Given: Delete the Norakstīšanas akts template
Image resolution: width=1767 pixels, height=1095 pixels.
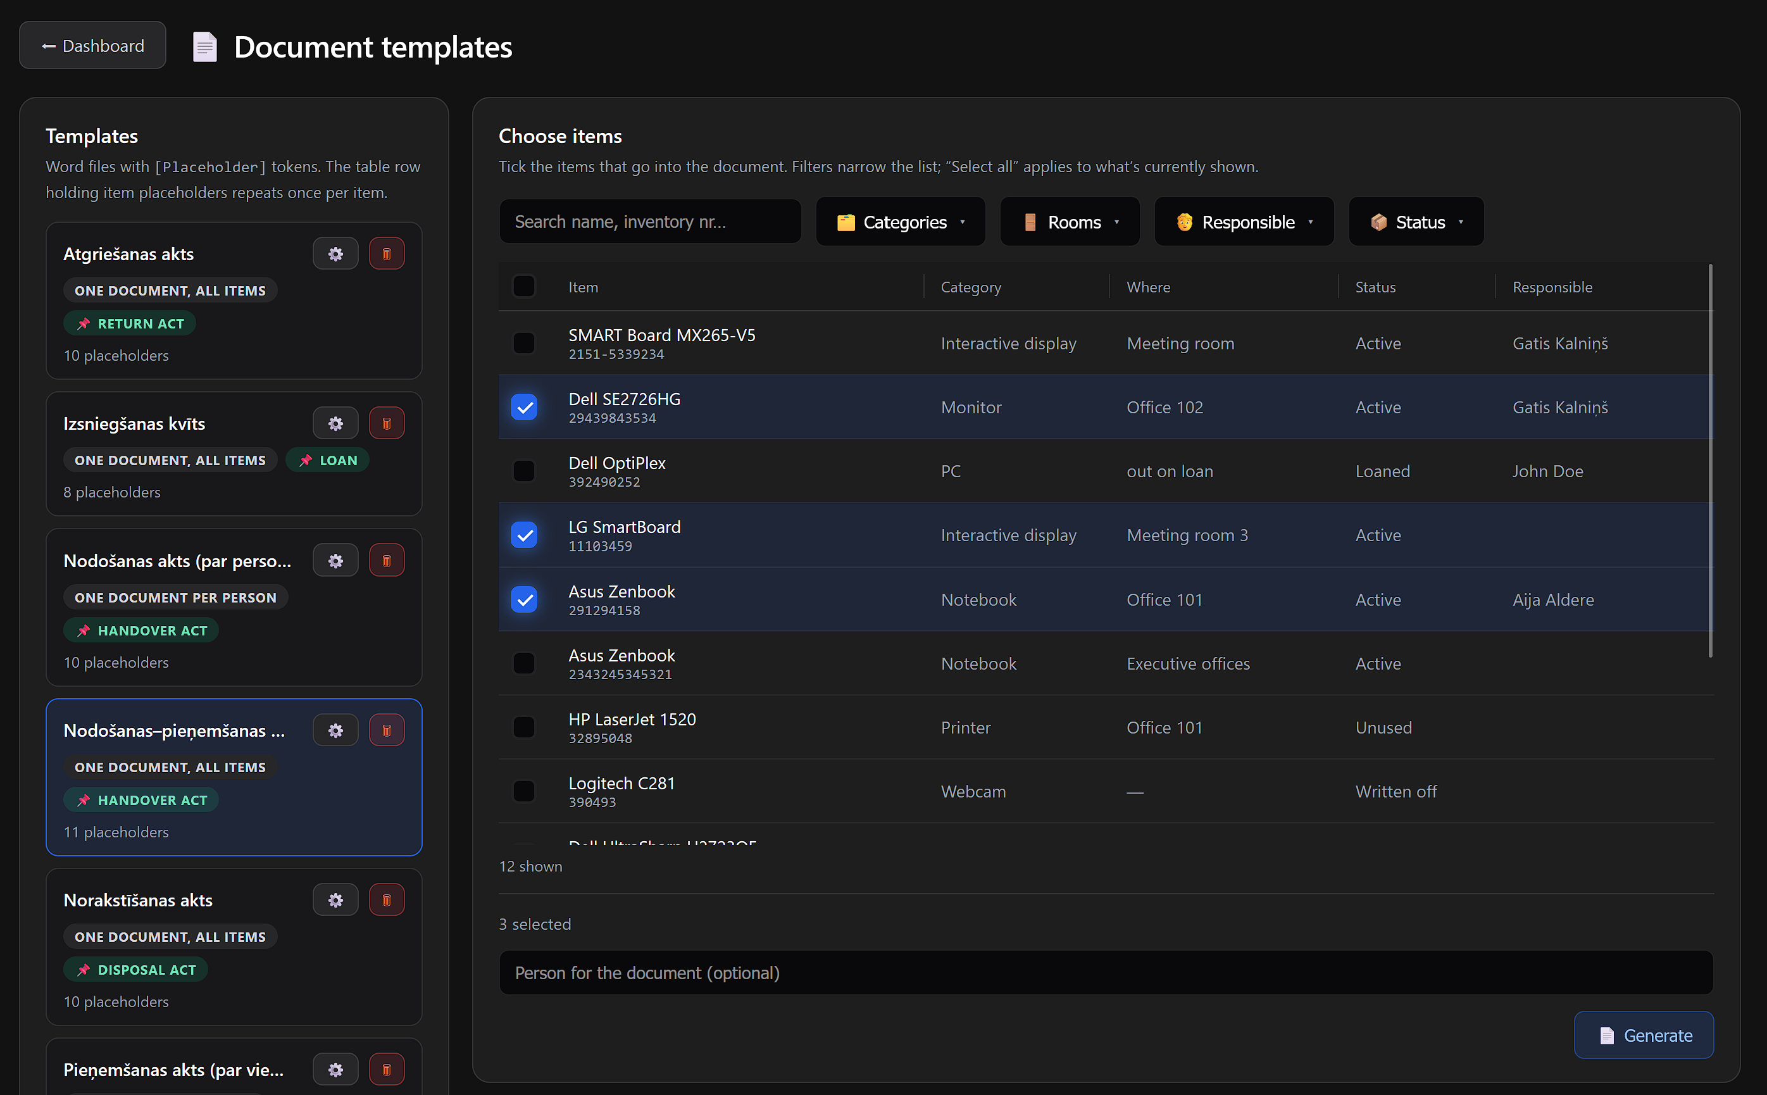Looking at the screenshot, I should point(387,899).
